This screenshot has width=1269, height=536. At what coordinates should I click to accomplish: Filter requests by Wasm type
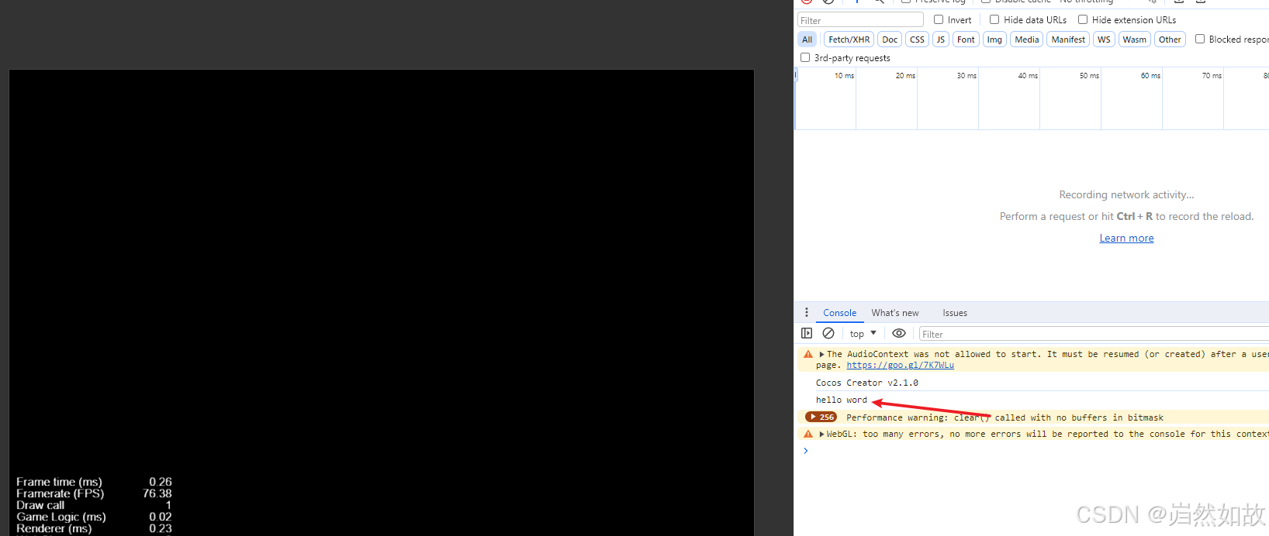[1134, 40]
